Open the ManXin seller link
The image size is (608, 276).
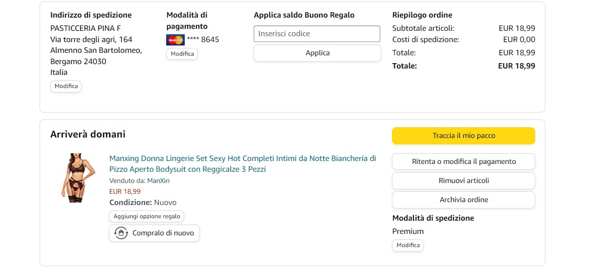158,181
